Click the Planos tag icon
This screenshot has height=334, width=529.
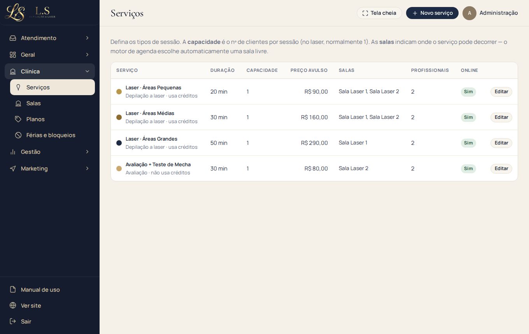coord(18,119)
